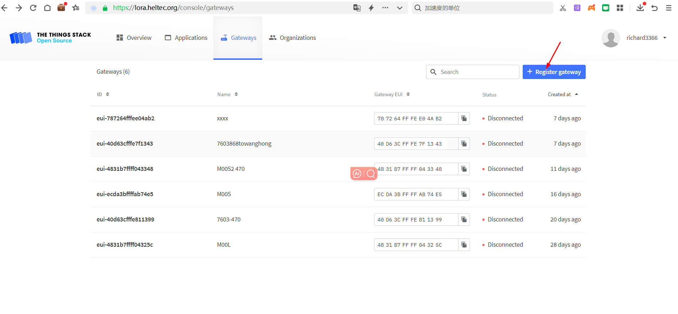Sort gateways by Gateway EUI column

pos(392,94)
